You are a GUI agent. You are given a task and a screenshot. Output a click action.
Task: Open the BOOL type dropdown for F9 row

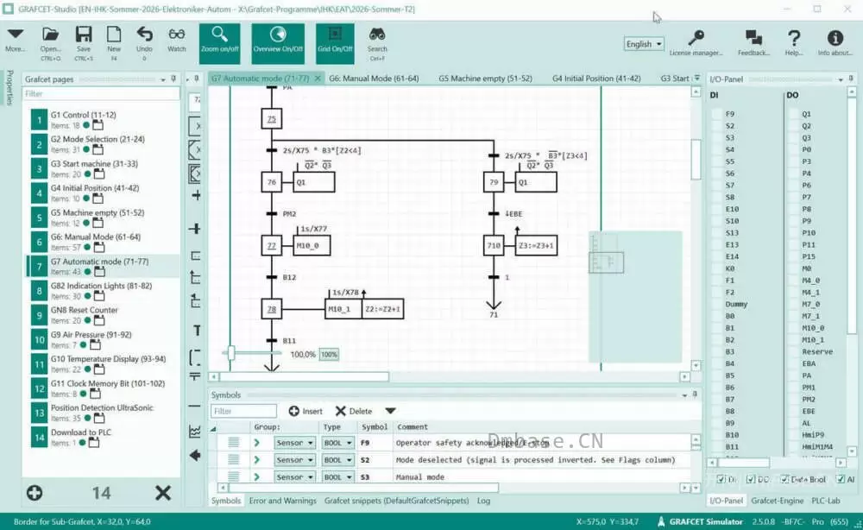coord(337,443)
